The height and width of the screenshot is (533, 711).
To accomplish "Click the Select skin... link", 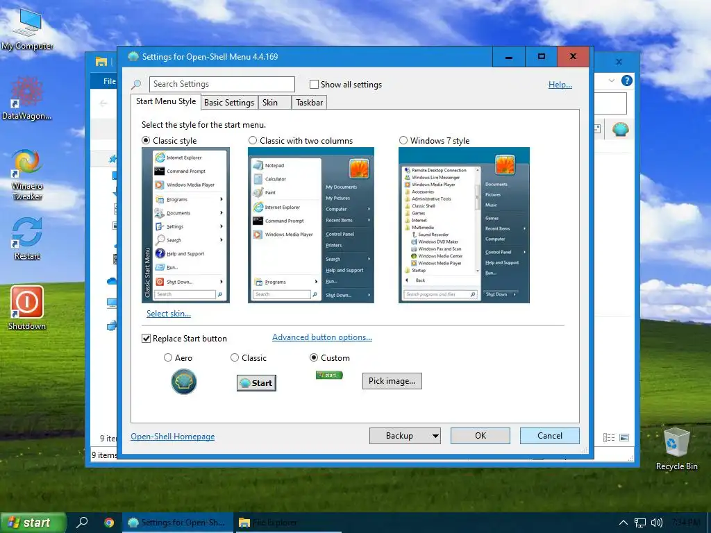I will click(168, 313).
